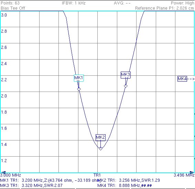Click the MK3 diamond point on trace
The image size is (195, 189).
pos(126,86)
